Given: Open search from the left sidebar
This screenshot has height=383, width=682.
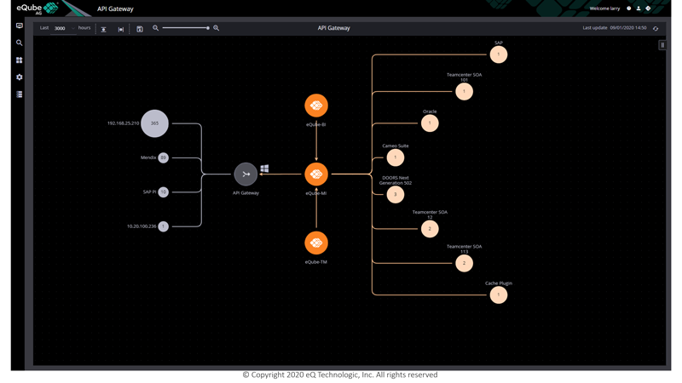Looking at the screenshot, I should click(19, 43).
